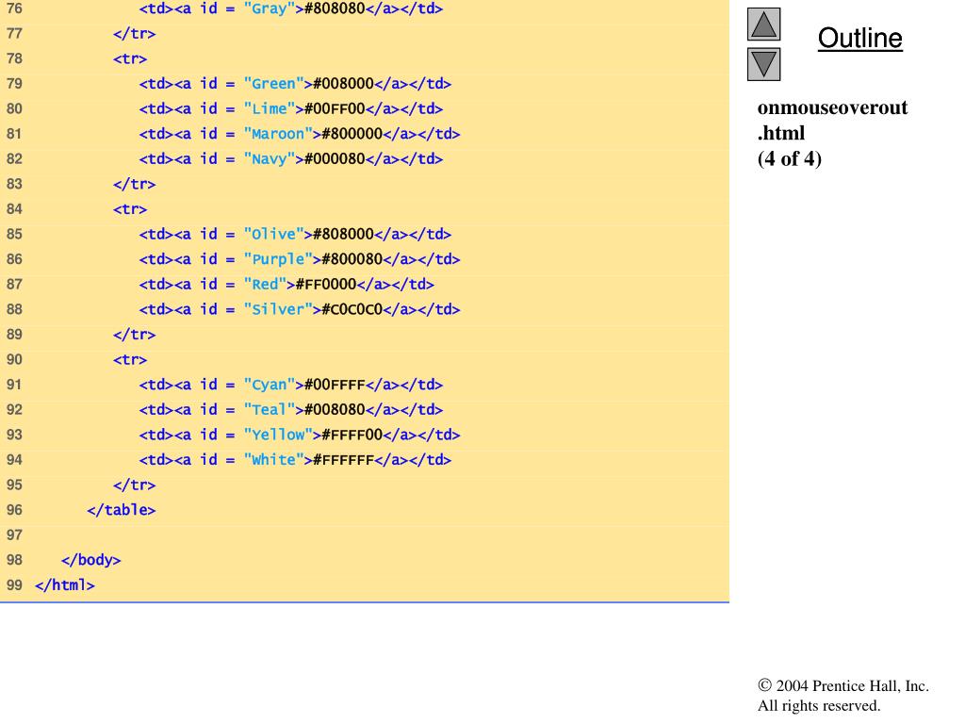Click the </tr> tag on line 77
Image resolution: width=965 pixels, height=724 pixels.
134,34
